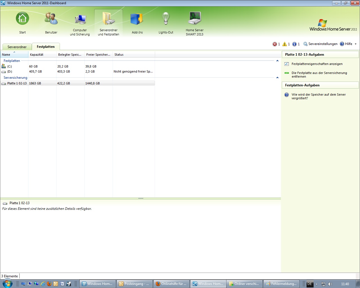Launch Firefox from quick launch
This screenshot has height=288, width=360.
click(49, 284)
